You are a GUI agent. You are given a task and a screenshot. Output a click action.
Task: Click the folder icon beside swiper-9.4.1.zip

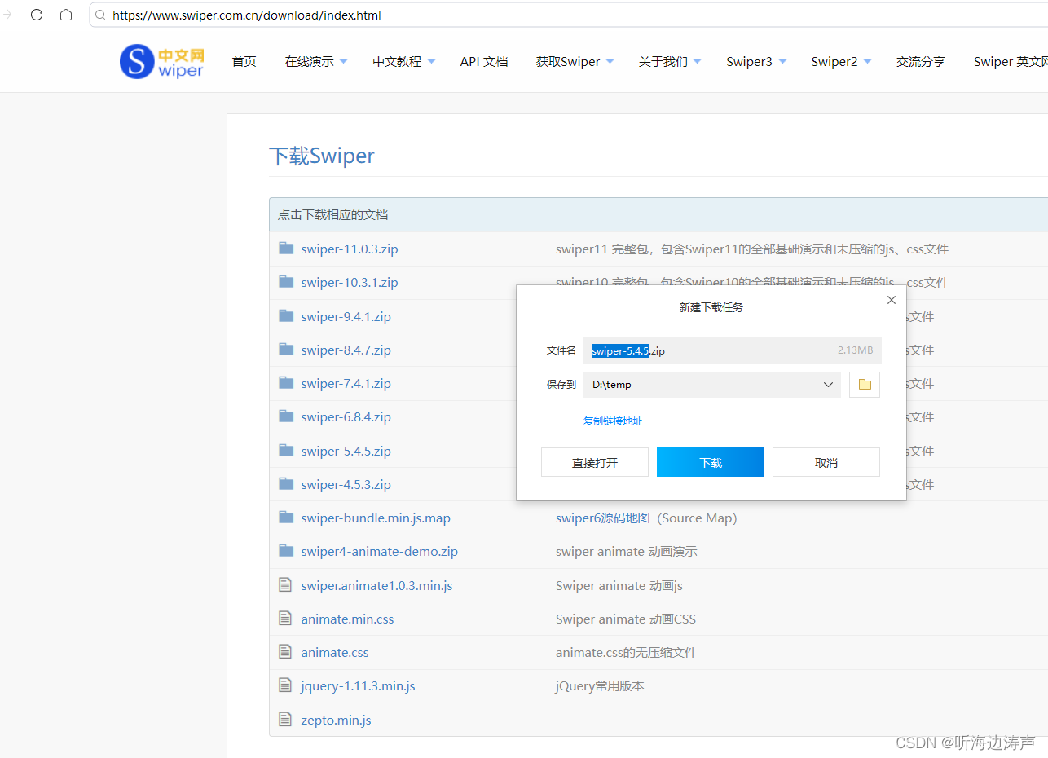286,316
